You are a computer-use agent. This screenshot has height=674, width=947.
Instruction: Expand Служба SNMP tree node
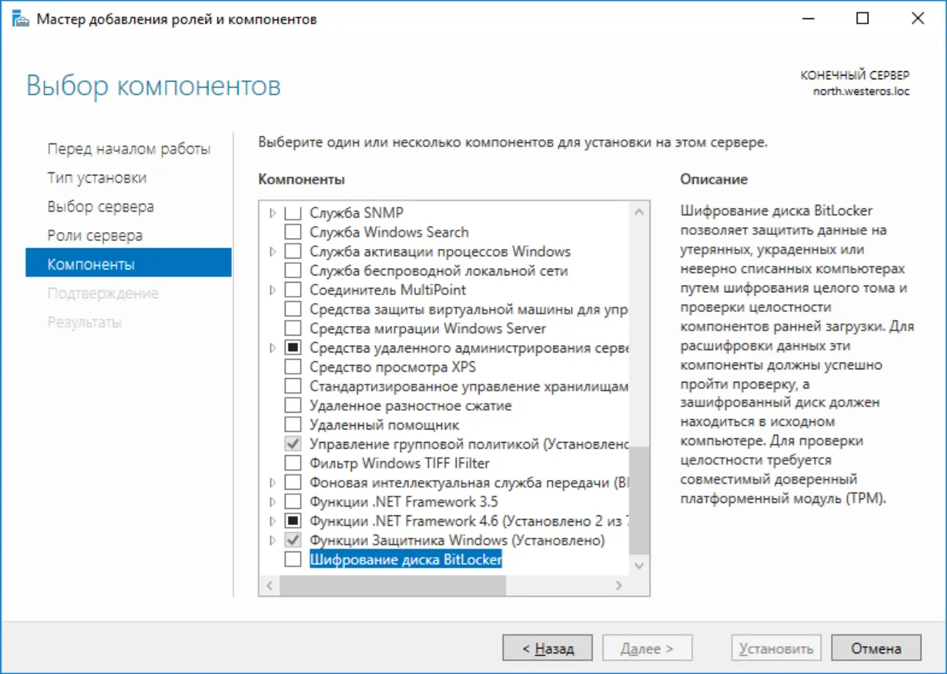[273, 213]
